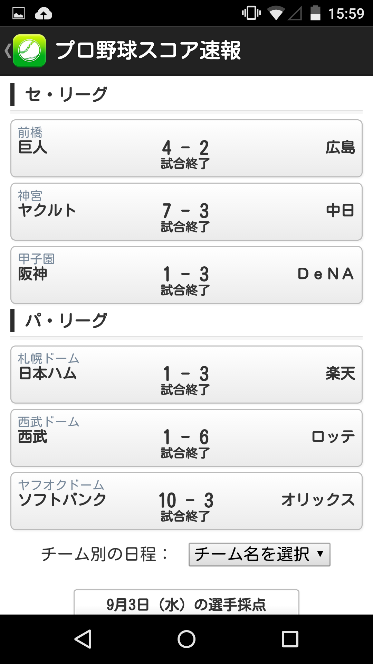The image size is (373, 664).
Task: Tap the image notification icon in status bar
Action: point(19,13)
